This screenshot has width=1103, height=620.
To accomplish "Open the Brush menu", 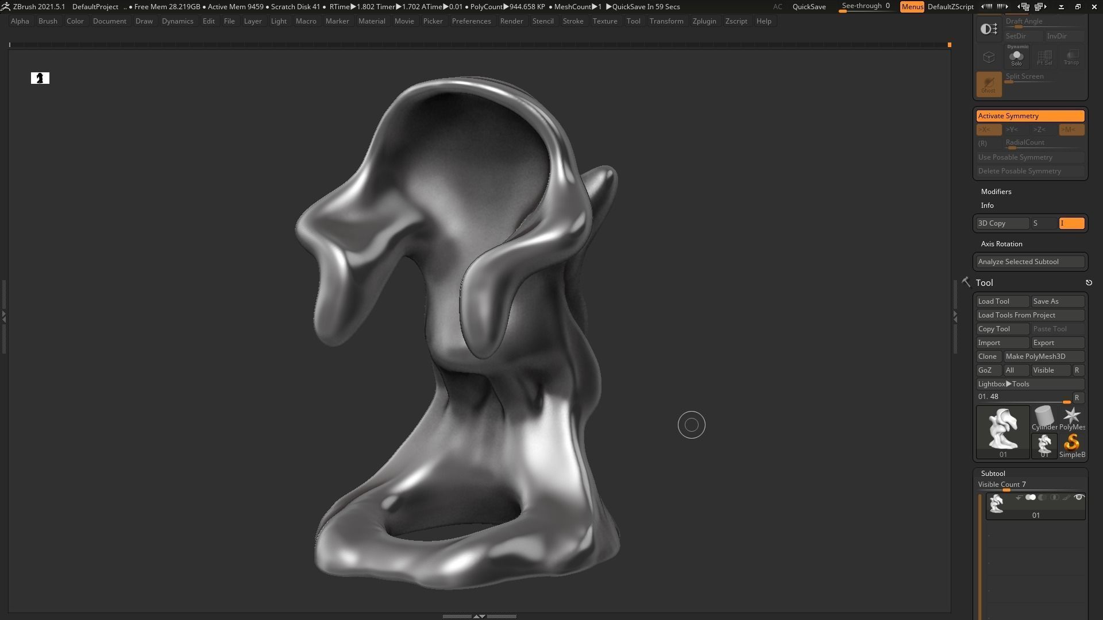I will (48, 21).
